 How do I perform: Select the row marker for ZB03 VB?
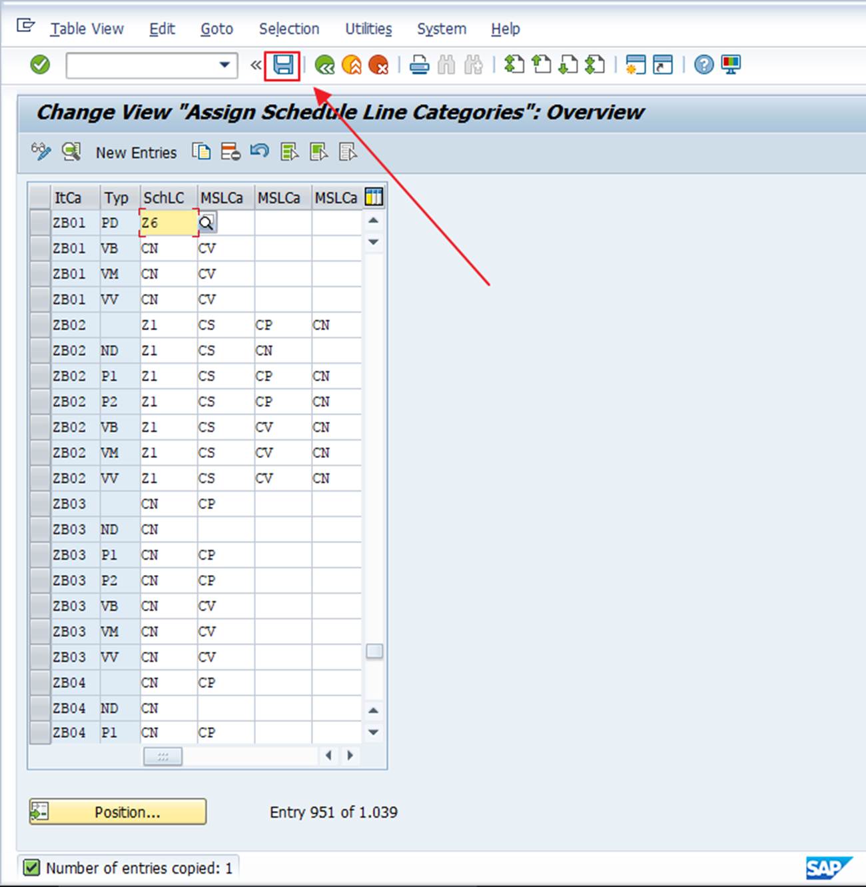coord(40,606)
